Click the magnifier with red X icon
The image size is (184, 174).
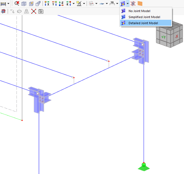pyautogui.click(x=17, y=3)
